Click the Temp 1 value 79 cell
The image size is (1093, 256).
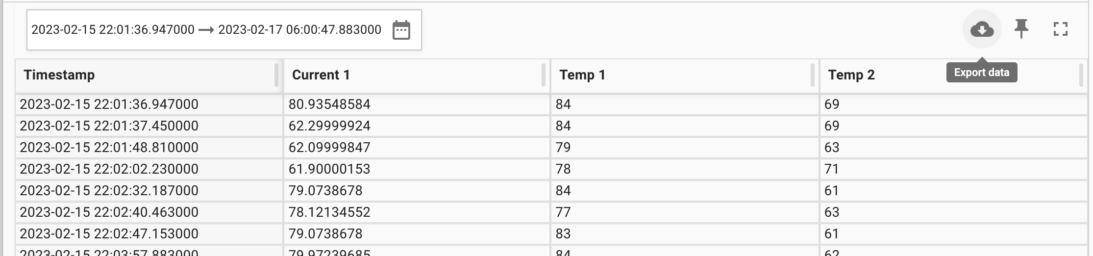(685, 147)
